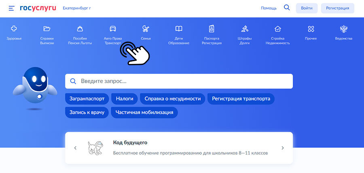Open the Код будущего banner title
This screenshot has height=173, width=364.
[130, 143]
